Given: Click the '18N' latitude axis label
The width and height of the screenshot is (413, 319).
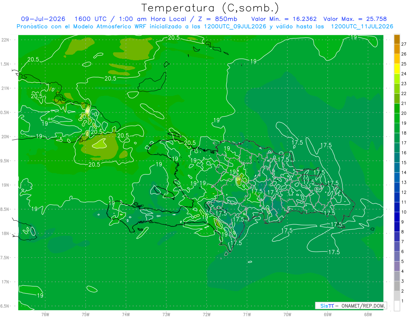Looking at the screenshot, I should (x=5, y=233).
